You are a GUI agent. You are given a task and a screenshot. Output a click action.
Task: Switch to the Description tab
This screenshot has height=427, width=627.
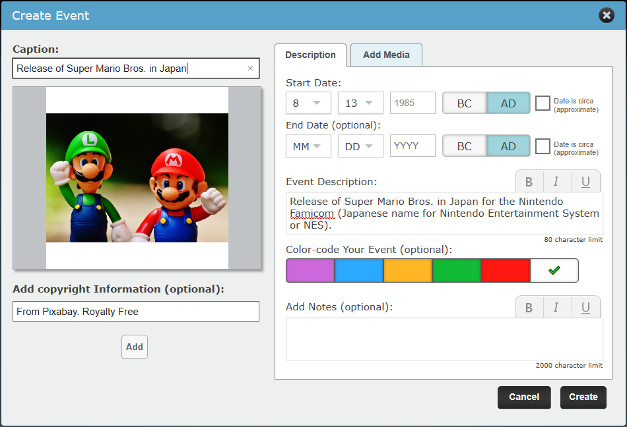click(310, 55)
